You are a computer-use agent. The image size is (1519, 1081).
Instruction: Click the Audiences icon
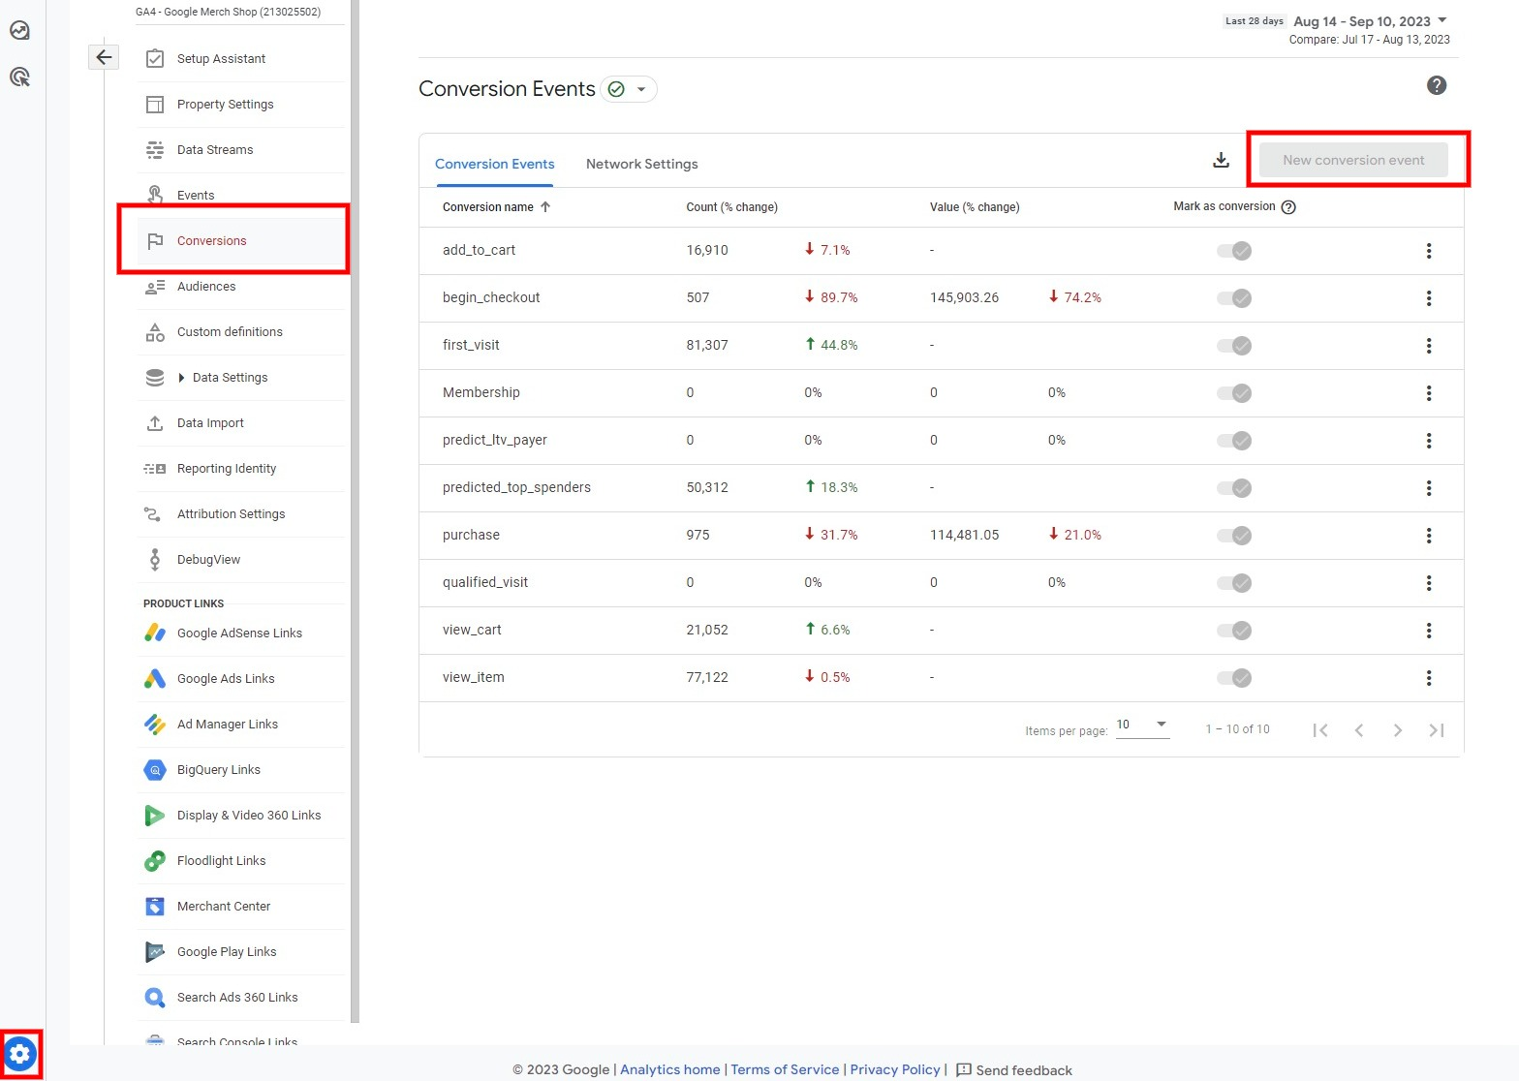[x=155, y=287]
